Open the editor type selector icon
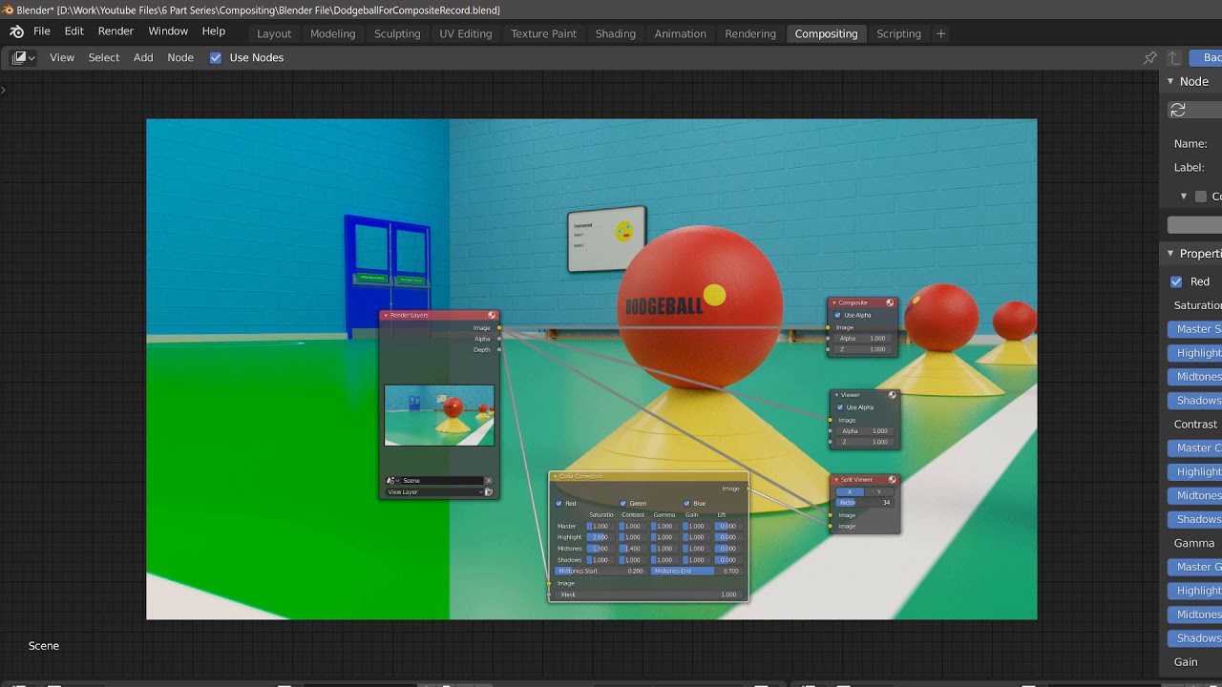Screen dimensions: 1222x687 tap(24, 57)
